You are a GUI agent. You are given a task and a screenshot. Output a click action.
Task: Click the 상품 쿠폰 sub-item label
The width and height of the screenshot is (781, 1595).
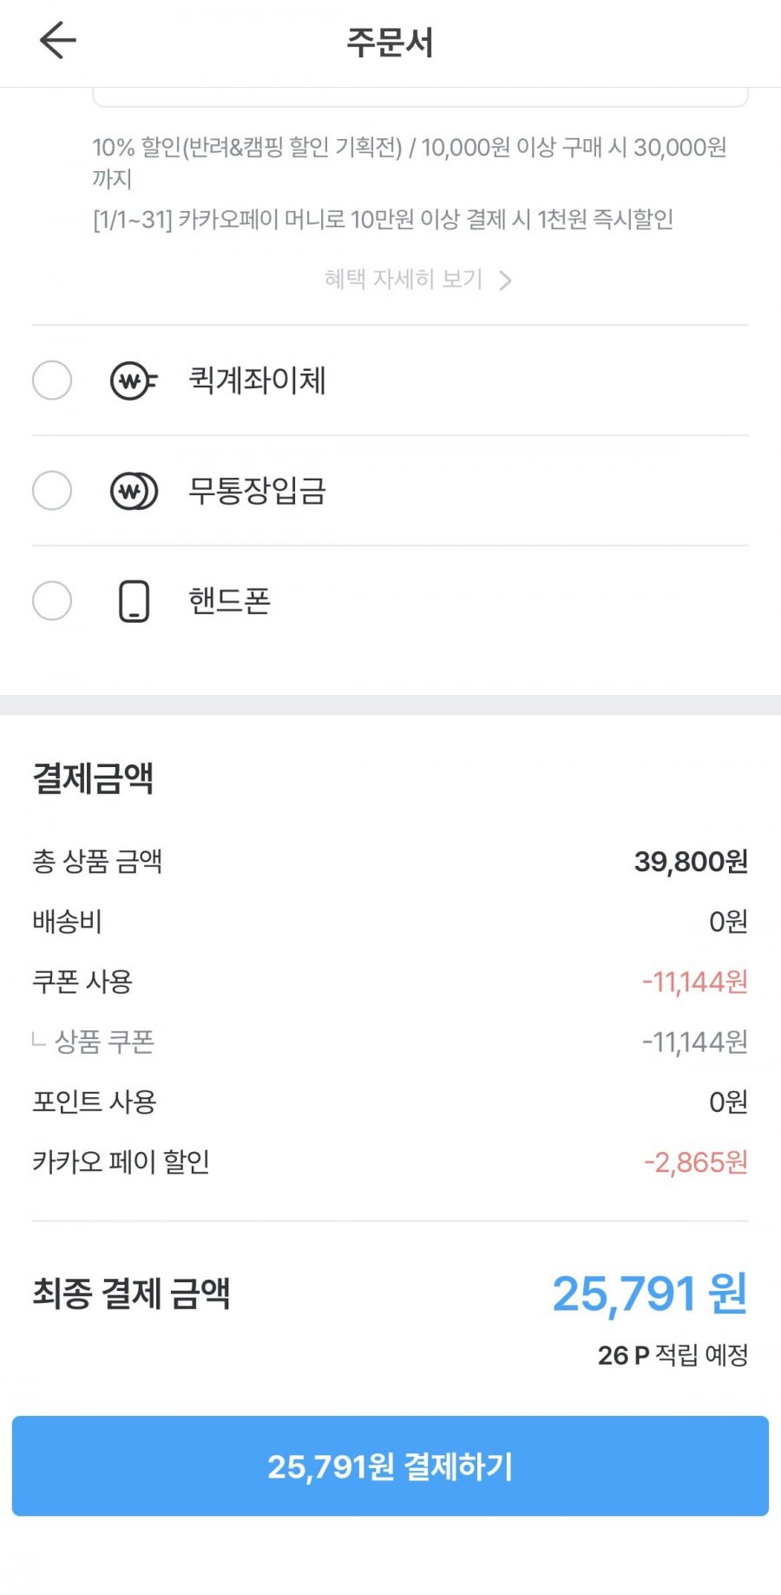click(x=104, y=1042)
